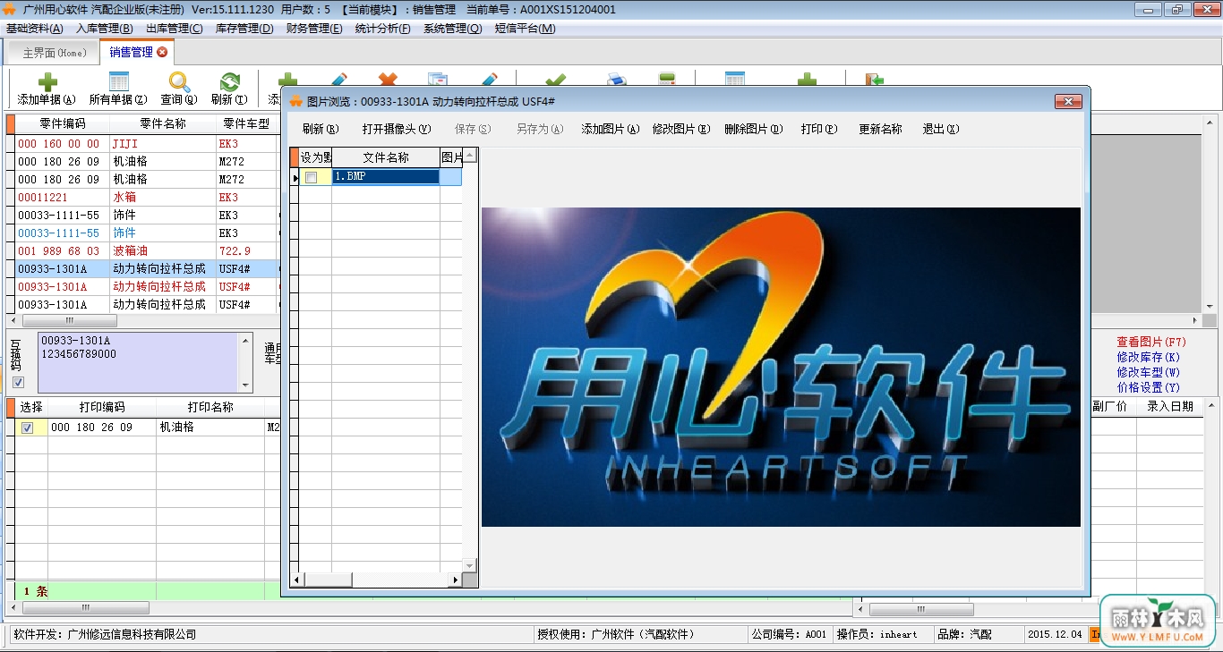Select the 1.BMP file name cell
This screenshot has width=1223, height=652.
[385, 177]
